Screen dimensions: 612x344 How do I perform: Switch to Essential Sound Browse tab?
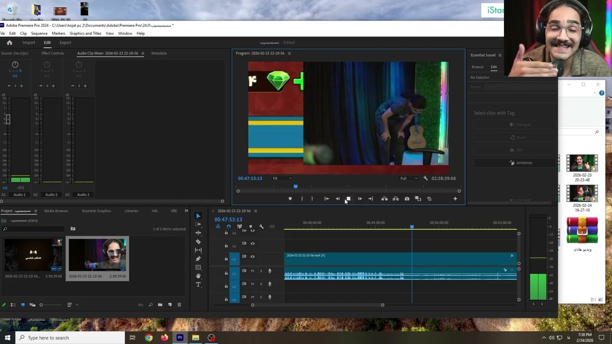coord(477,67)
